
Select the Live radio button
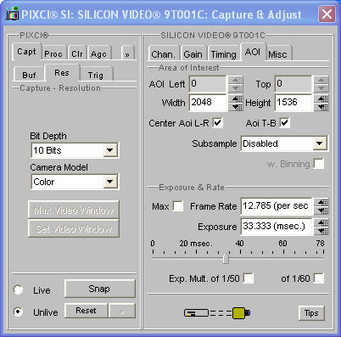tap(19, 289)
